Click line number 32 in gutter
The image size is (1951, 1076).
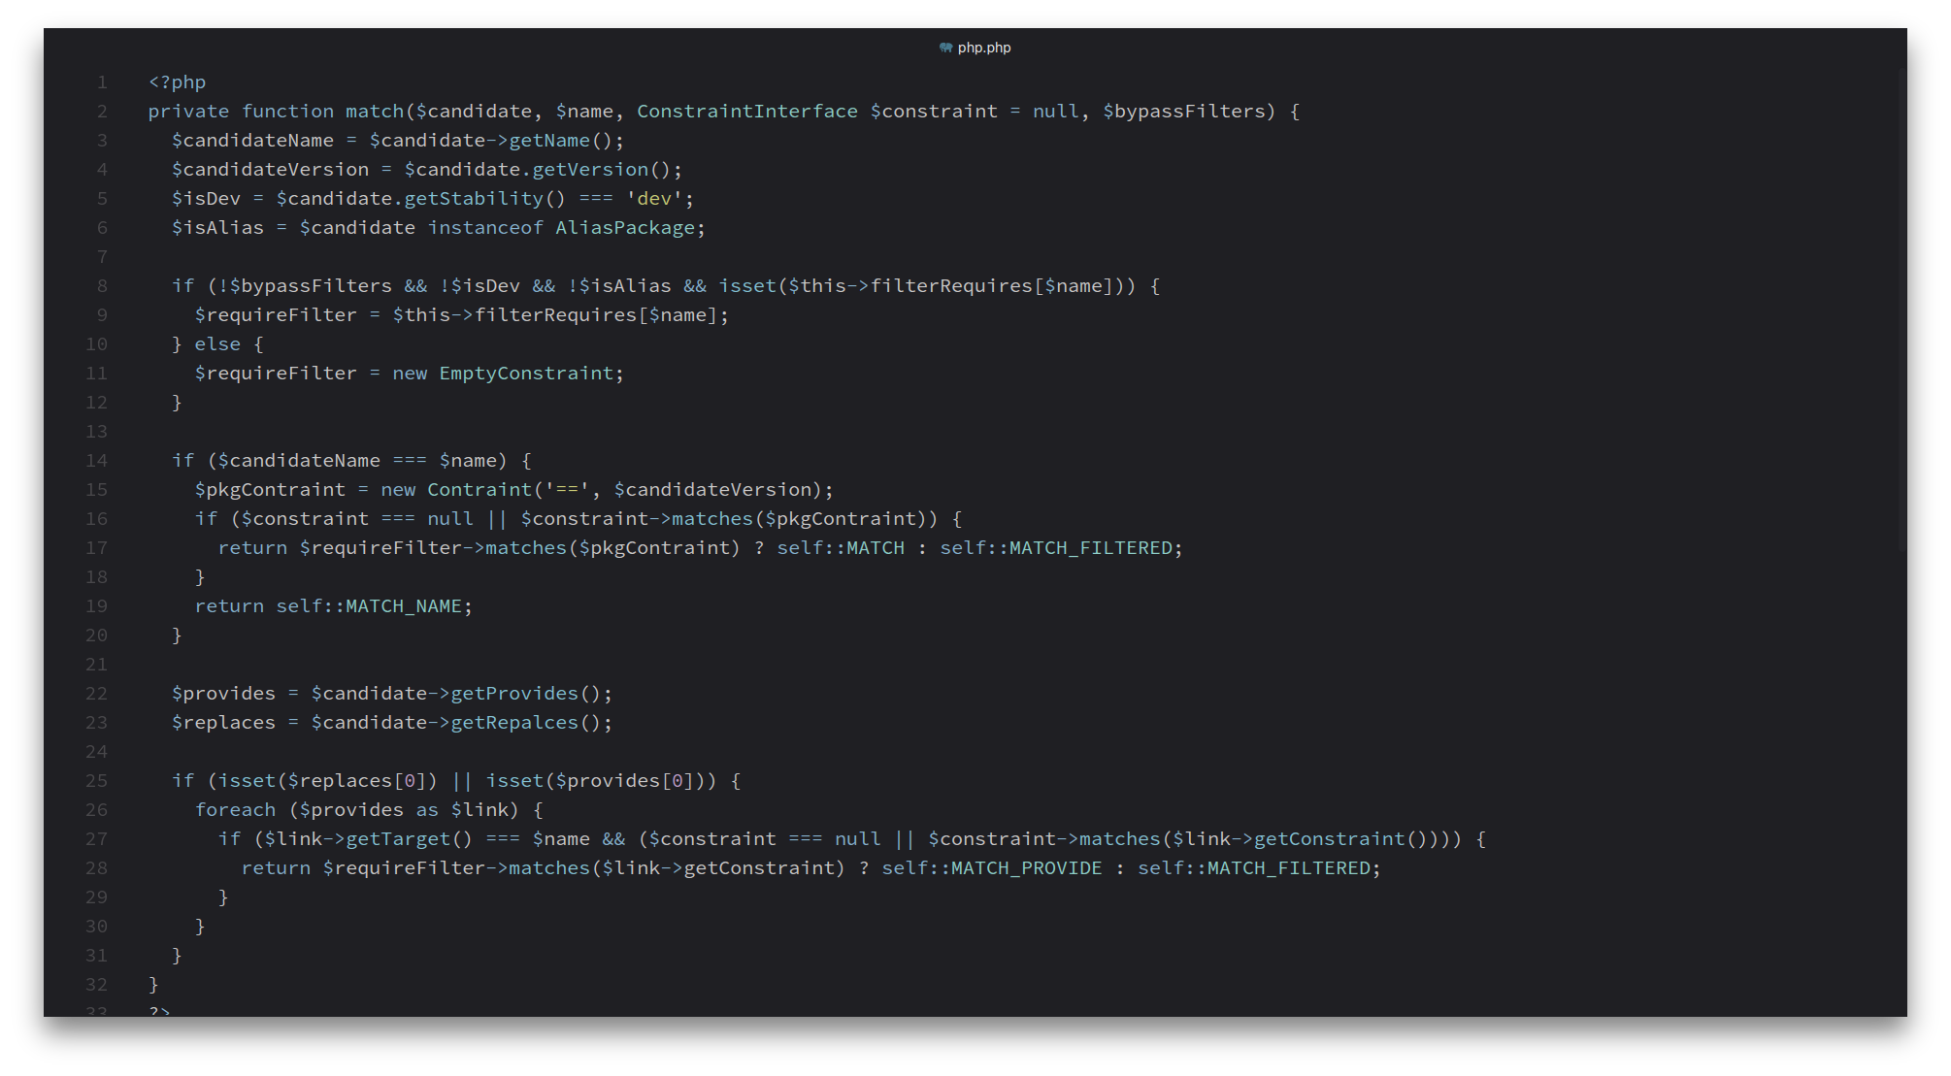(x=96, y=985)
